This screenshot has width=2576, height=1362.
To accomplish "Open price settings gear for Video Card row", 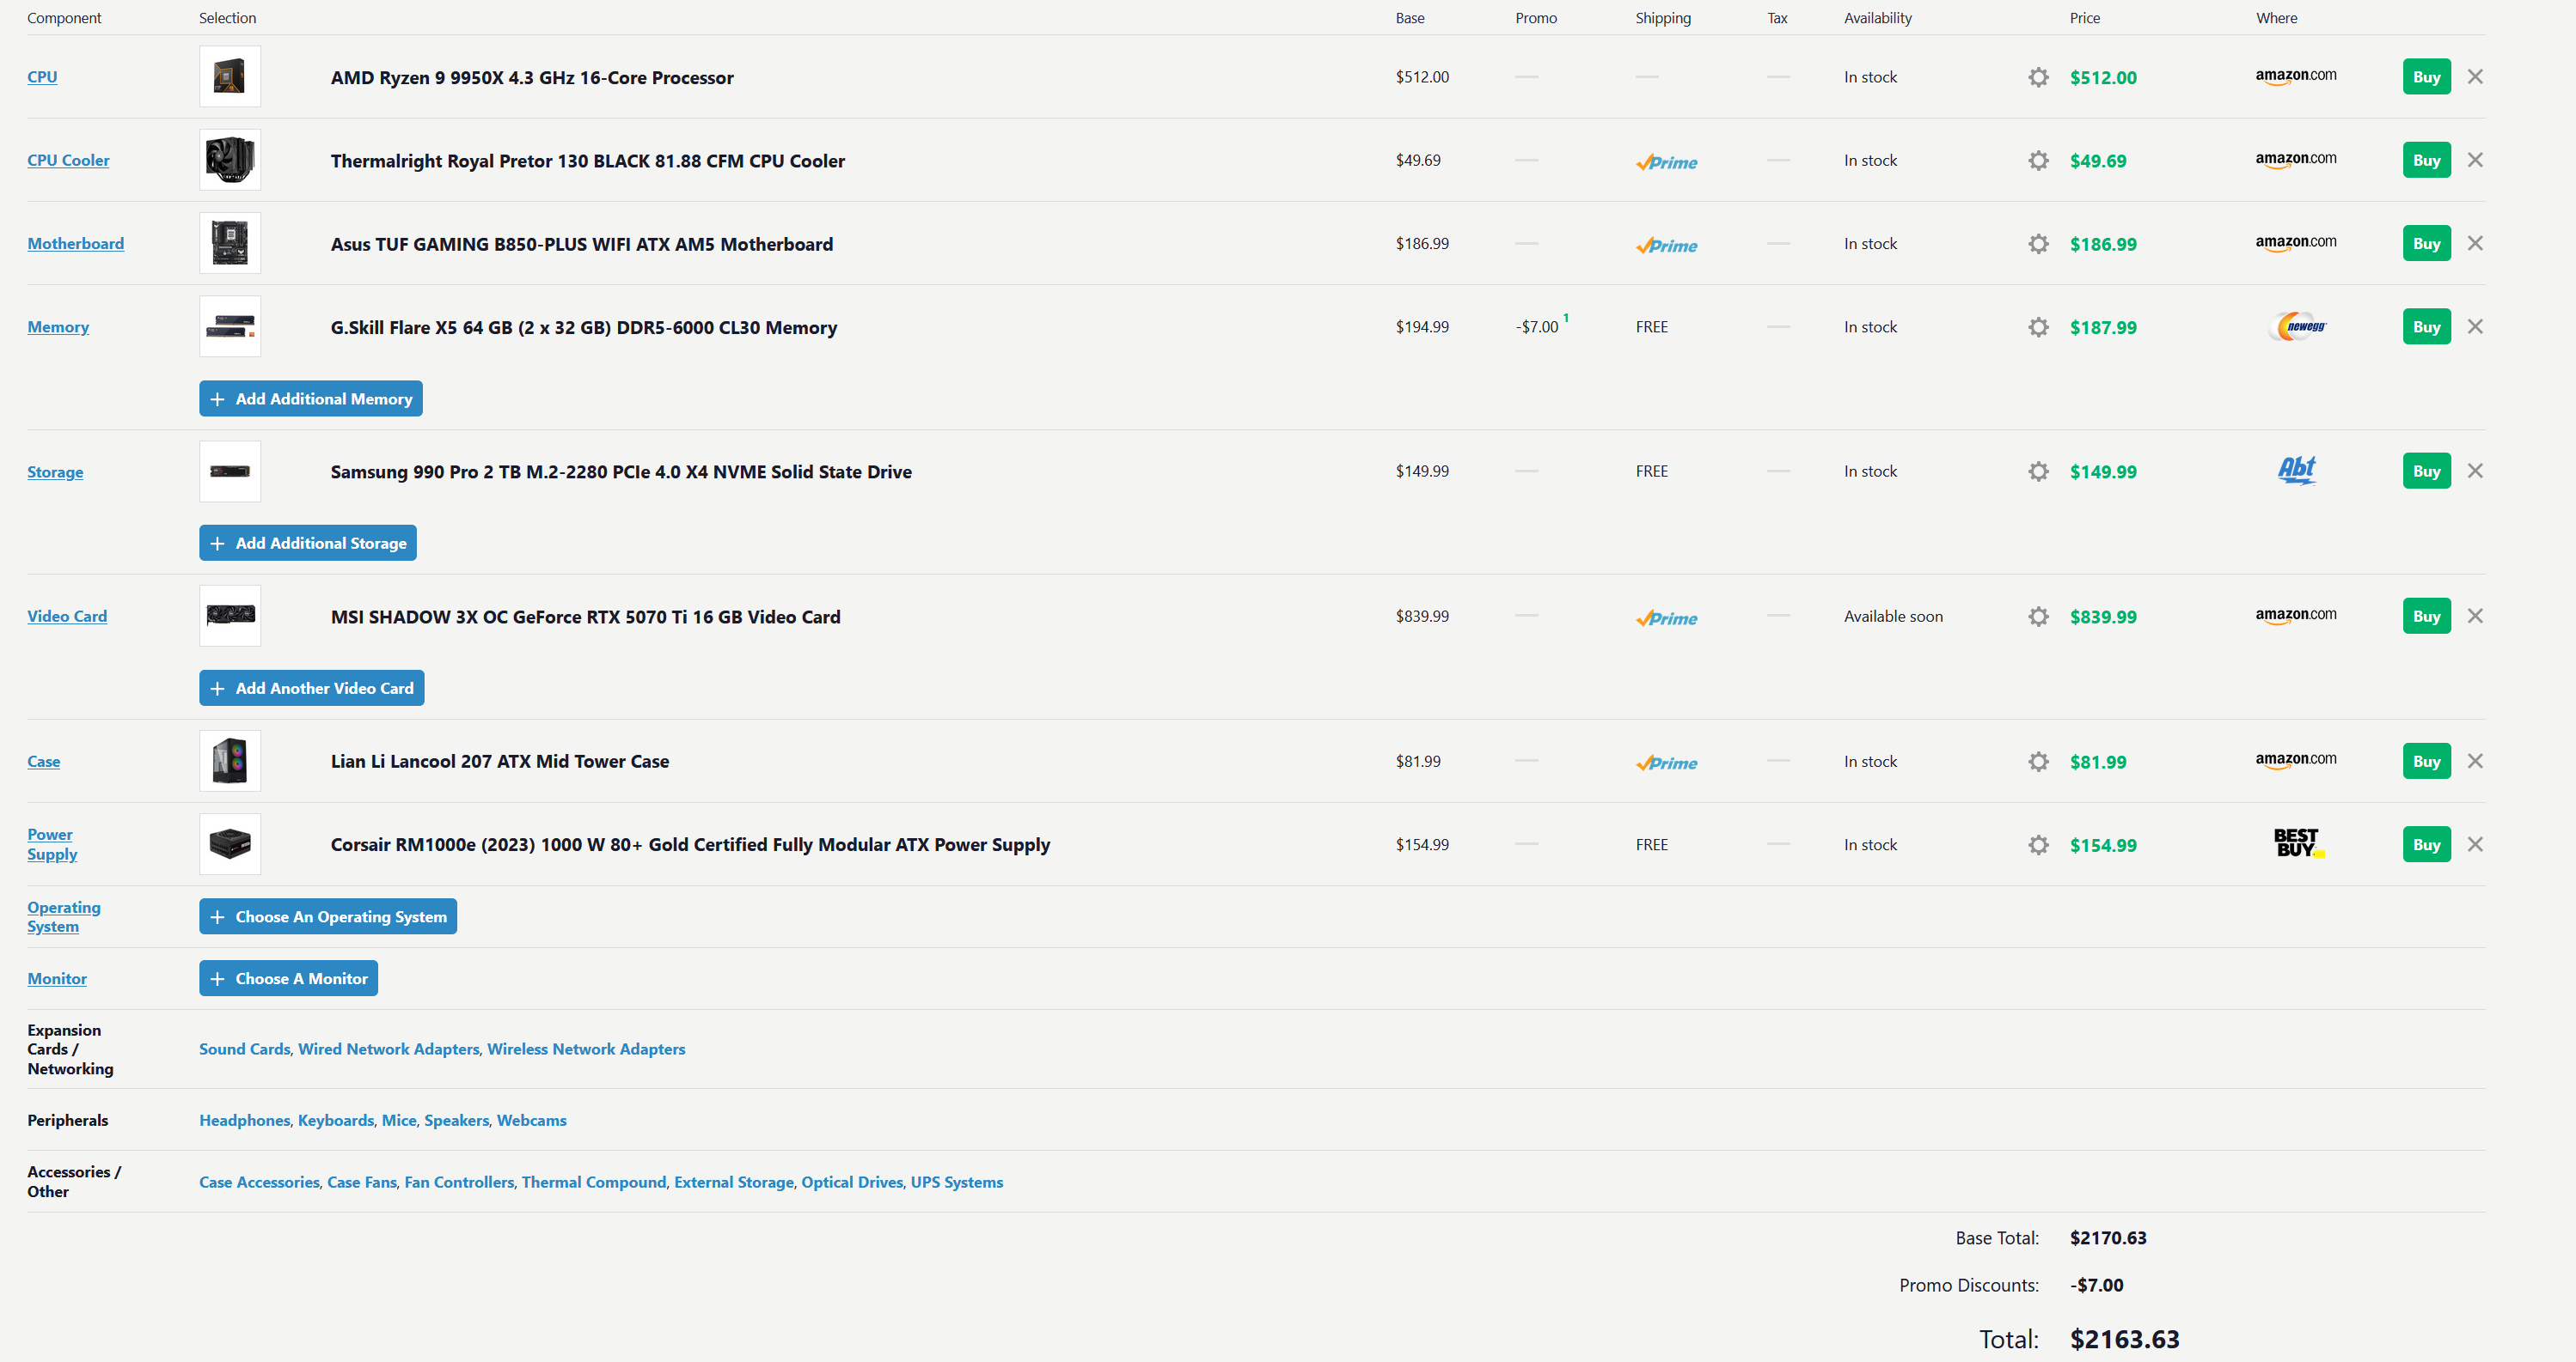I will pyautogui.click(x=2038, y=617).
